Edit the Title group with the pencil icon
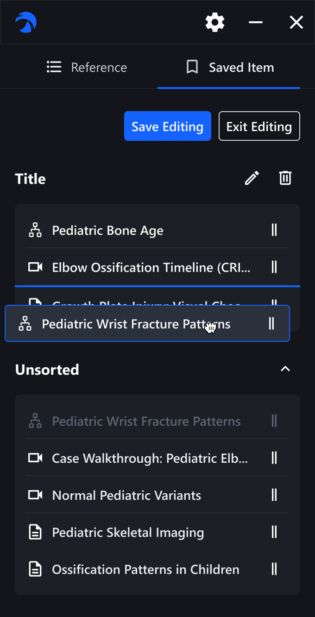Screen dimensions: 315x617 [x=252, y=178]
